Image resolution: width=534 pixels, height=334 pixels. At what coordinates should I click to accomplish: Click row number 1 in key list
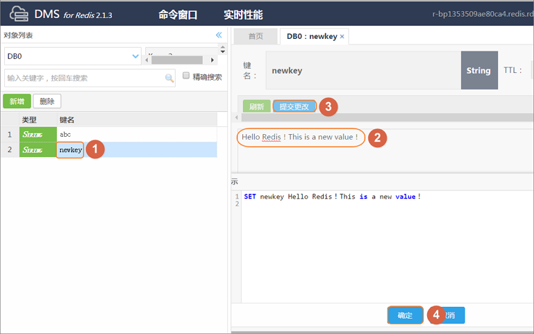point(10,135)
